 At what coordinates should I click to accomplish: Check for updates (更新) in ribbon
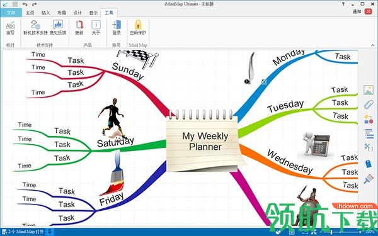pos(79,28)
